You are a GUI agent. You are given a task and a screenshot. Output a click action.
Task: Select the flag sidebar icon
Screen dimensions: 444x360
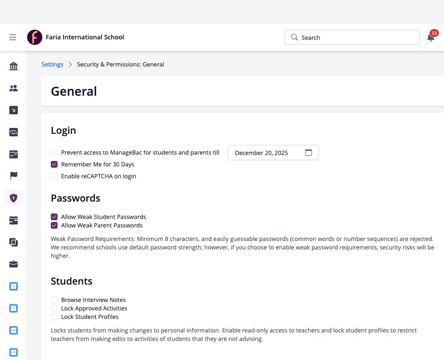pos(13,176)
